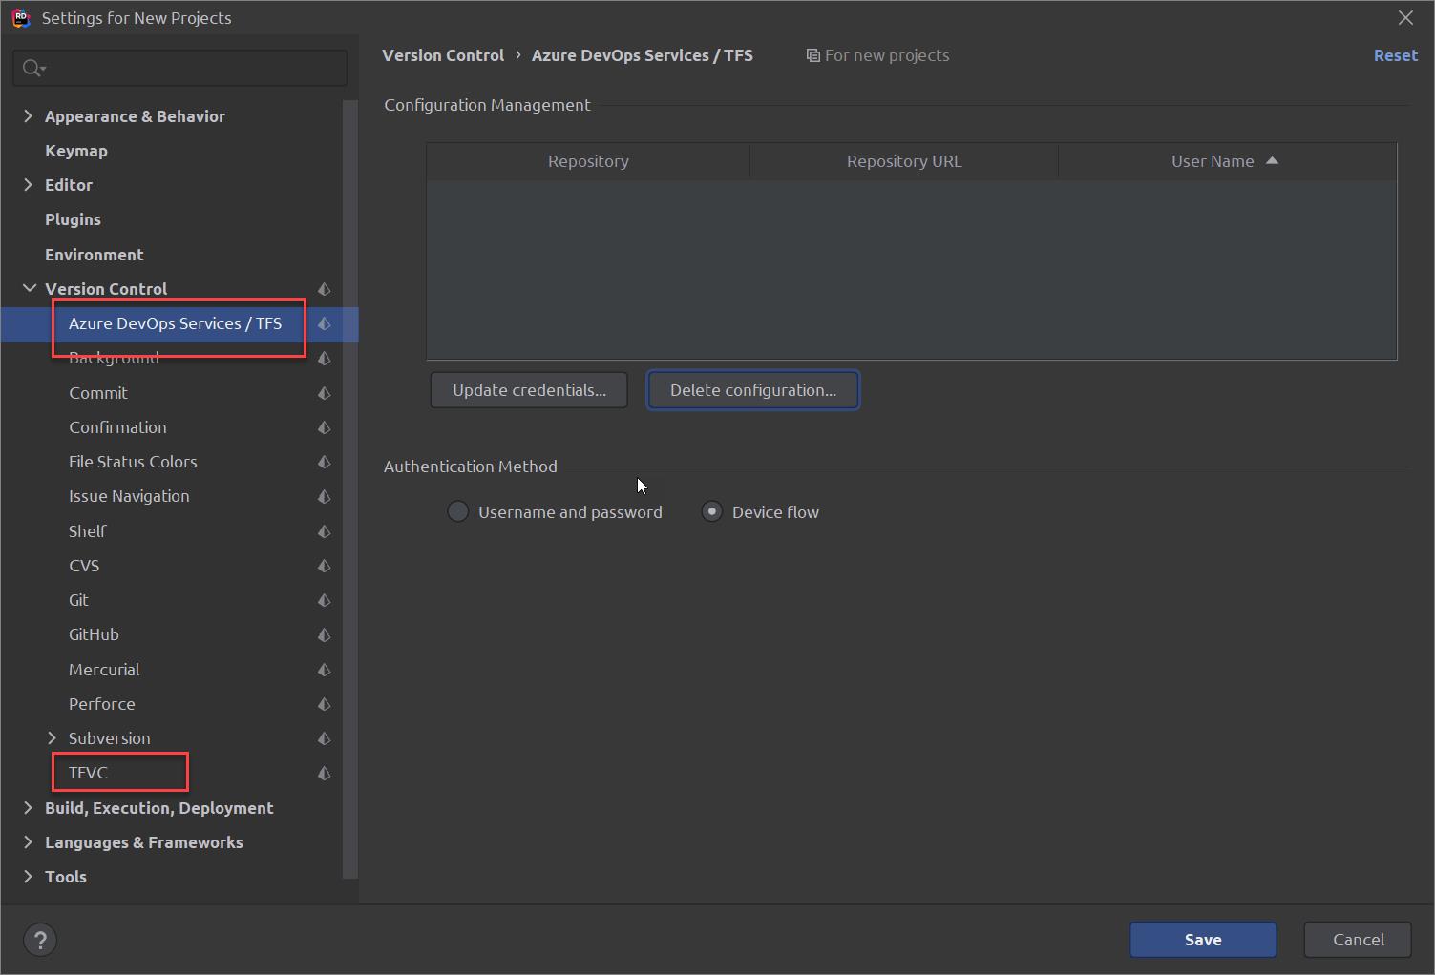Viewport: 1435px width, 975px height.
Task: Click the project-level icon beside Perforce
Action: pos(325,704)
